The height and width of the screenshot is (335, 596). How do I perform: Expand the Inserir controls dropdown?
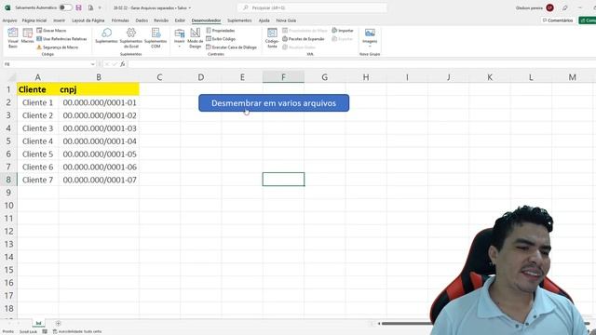pos(180,38)
